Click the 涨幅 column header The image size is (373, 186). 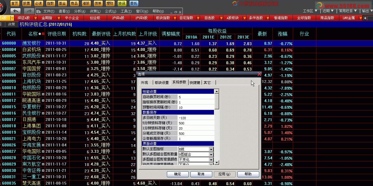[x=282, y=34]
